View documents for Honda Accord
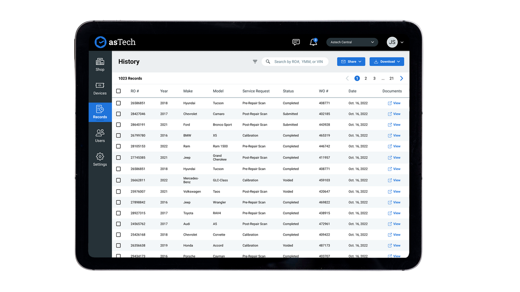The height and width of the screenshot is (292, 520). (x=394, y=246)
